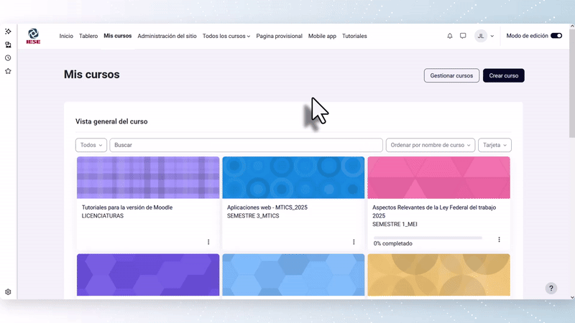Viewport: 575px width, 323px height.
Task: Toggle the Modo de edición switch
Action: click(x=556, y=36)
